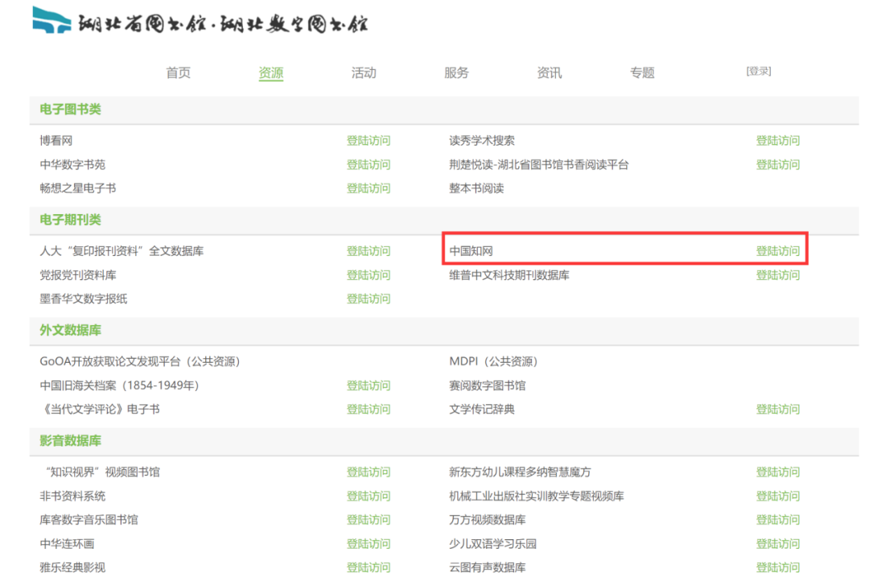Screen dimensions: 869x577
Task: Open 荆楚悦读-湖北省图书馆书香阅读平台
Action: [538, 165]
